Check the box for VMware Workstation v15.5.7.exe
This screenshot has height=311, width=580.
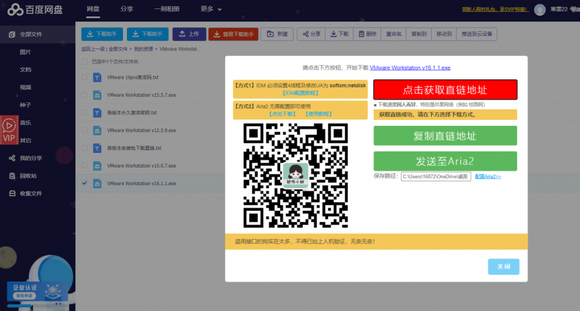coord(84,95)
